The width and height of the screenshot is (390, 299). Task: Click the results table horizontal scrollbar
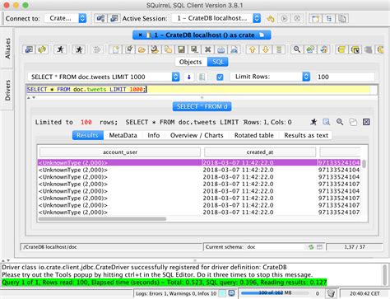click(x=102, y=219)
